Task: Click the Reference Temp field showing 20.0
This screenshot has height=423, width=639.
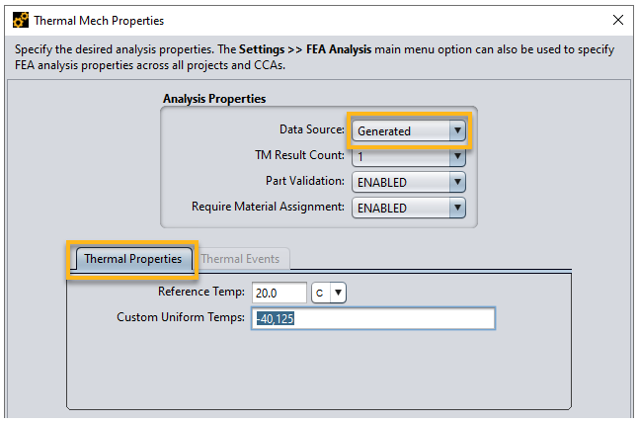Action: pyautogui.click(x=280, y=293)
